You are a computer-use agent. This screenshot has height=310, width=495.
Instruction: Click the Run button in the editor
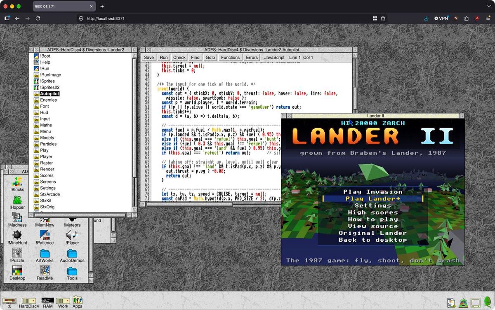[164, 58]
